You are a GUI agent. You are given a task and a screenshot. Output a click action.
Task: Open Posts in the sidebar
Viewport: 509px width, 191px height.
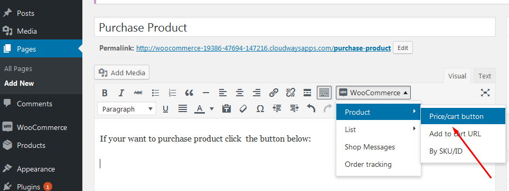click(41, 13)
